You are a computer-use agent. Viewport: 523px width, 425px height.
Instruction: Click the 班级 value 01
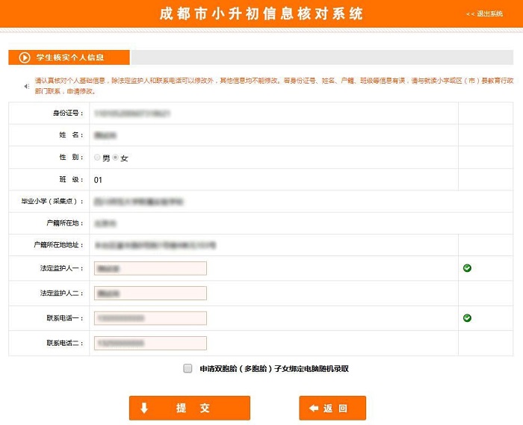click(99, 180)
